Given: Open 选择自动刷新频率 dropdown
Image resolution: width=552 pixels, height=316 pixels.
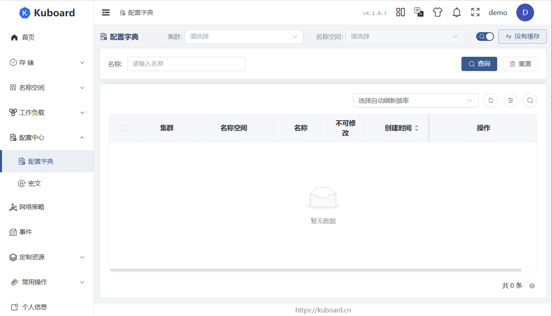Looking at the screenshot, I should (416, 100).
